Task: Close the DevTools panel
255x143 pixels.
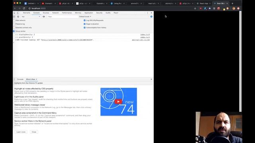Action: pyautogui.click(x=151, y=13)
